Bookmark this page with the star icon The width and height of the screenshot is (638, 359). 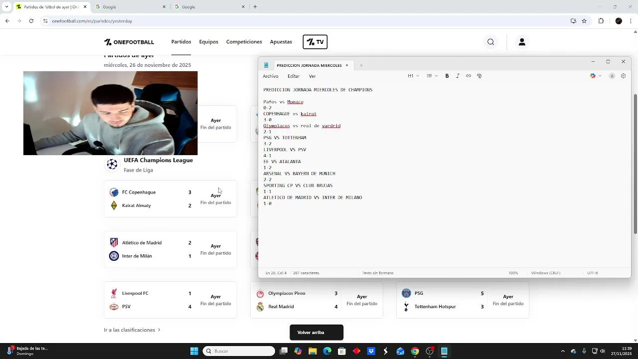tap(584, 21)
